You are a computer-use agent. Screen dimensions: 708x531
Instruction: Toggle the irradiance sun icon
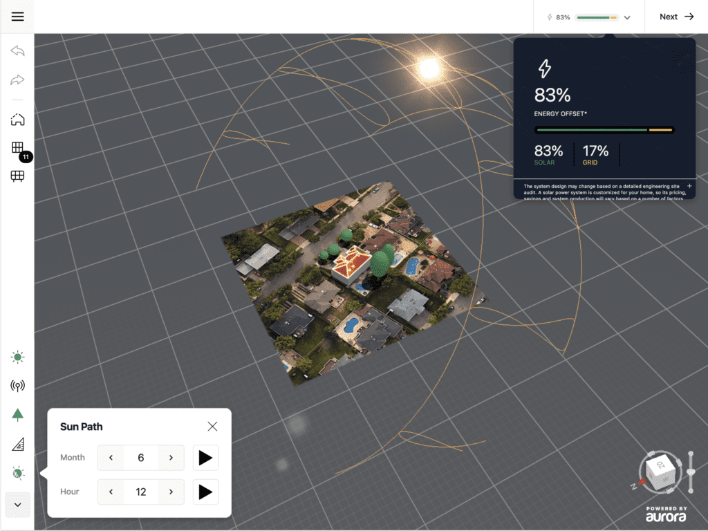click(17, 357)
